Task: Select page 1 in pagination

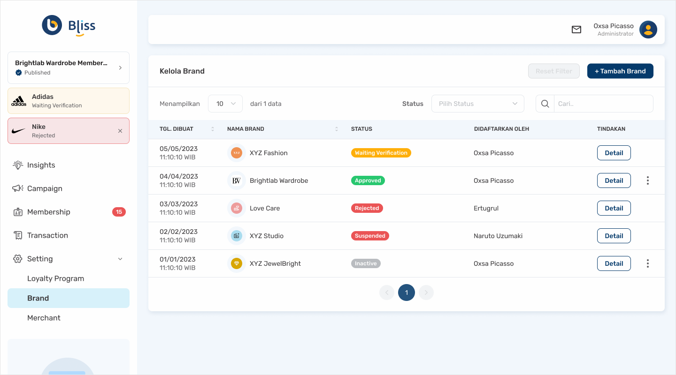Action: click(407, 292)
